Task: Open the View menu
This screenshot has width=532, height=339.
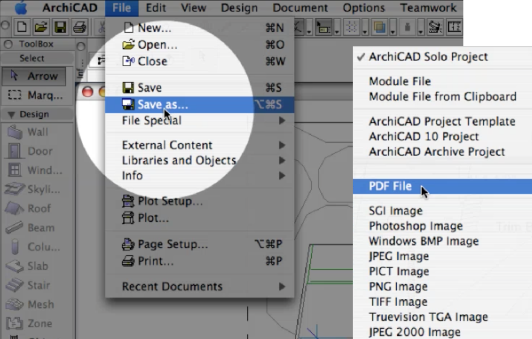Action: (x=194, y=8)
